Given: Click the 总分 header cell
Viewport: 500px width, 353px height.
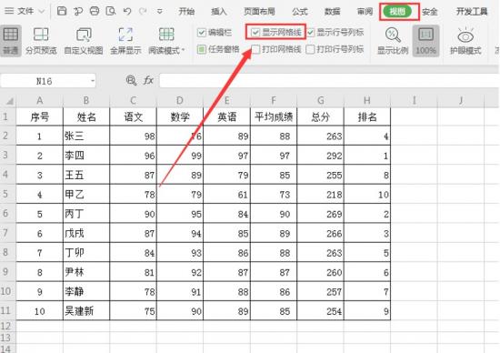Looking at the screenshot, I should [321, 116].
